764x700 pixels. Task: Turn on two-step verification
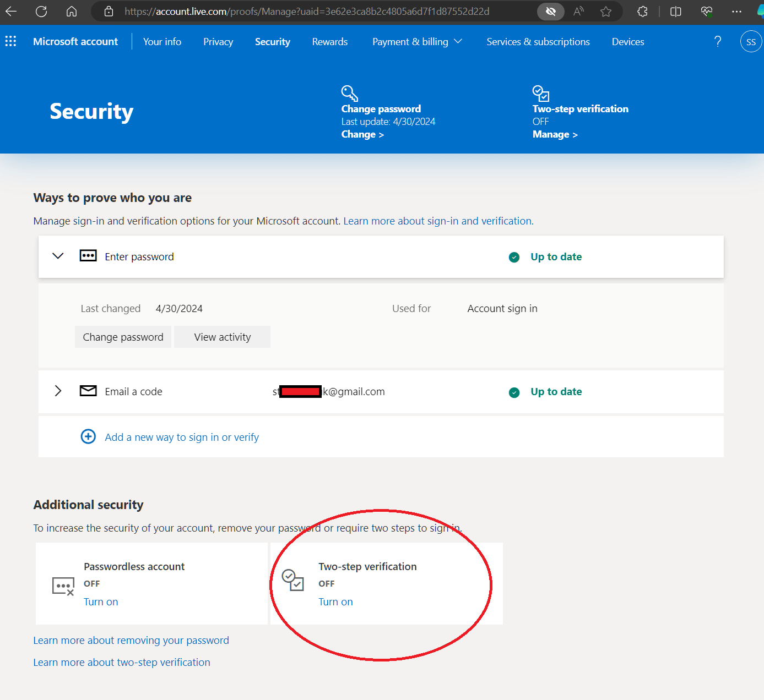click(336, 601)
